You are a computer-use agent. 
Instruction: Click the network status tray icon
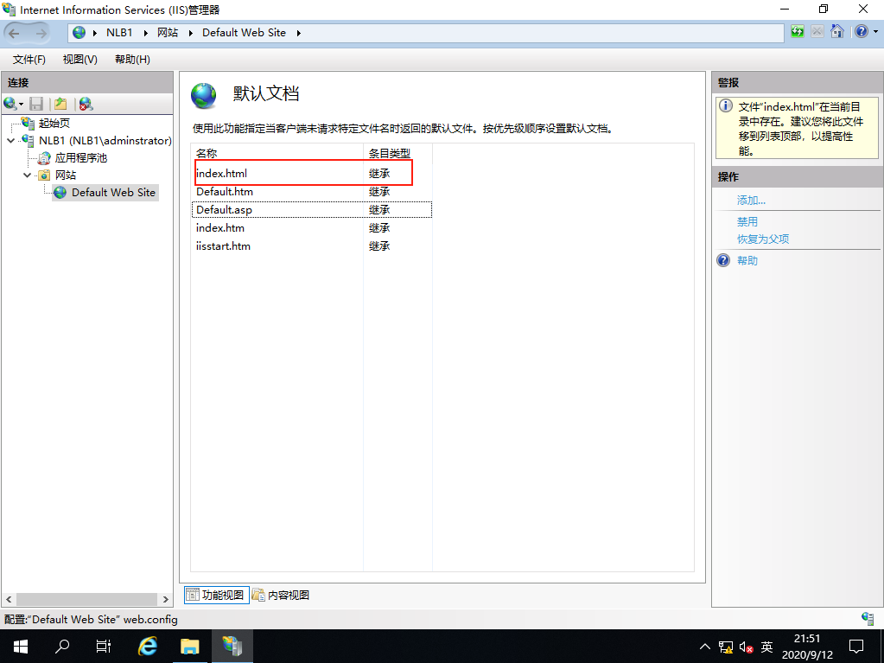(726, 647)
